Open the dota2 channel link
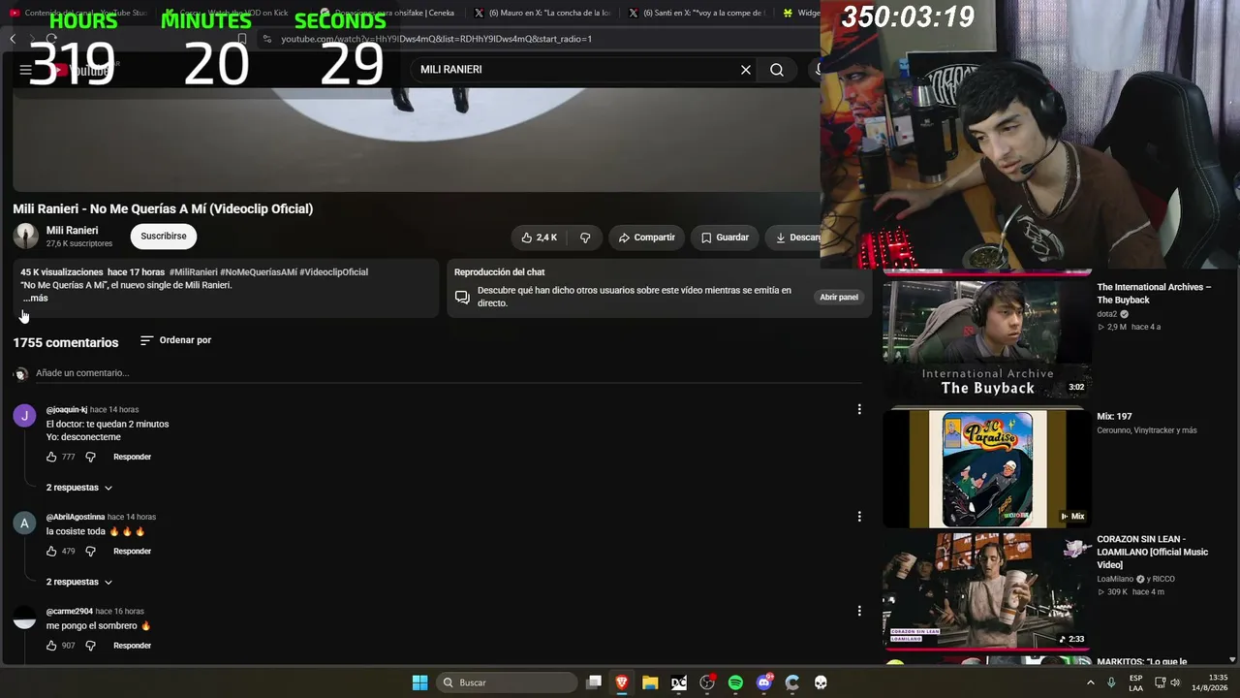Viewport: 1240px width, 698px height. (x=1107, y=314)
